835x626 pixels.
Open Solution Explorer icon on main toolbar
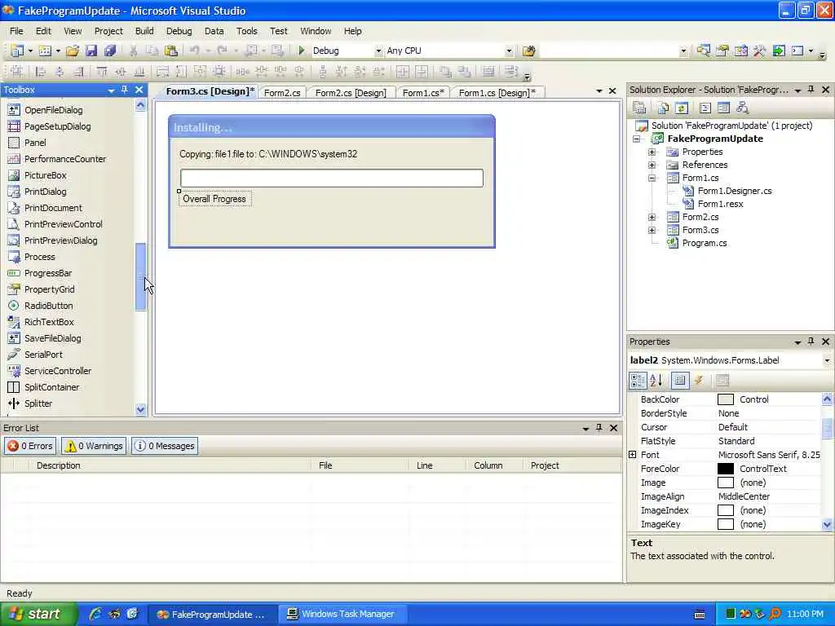tap(703, 51)
